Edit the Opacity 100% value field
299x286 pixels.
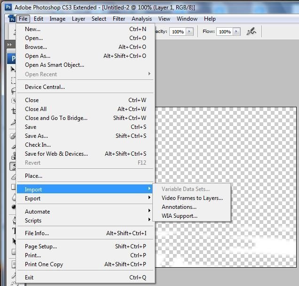tap(178, 32)
